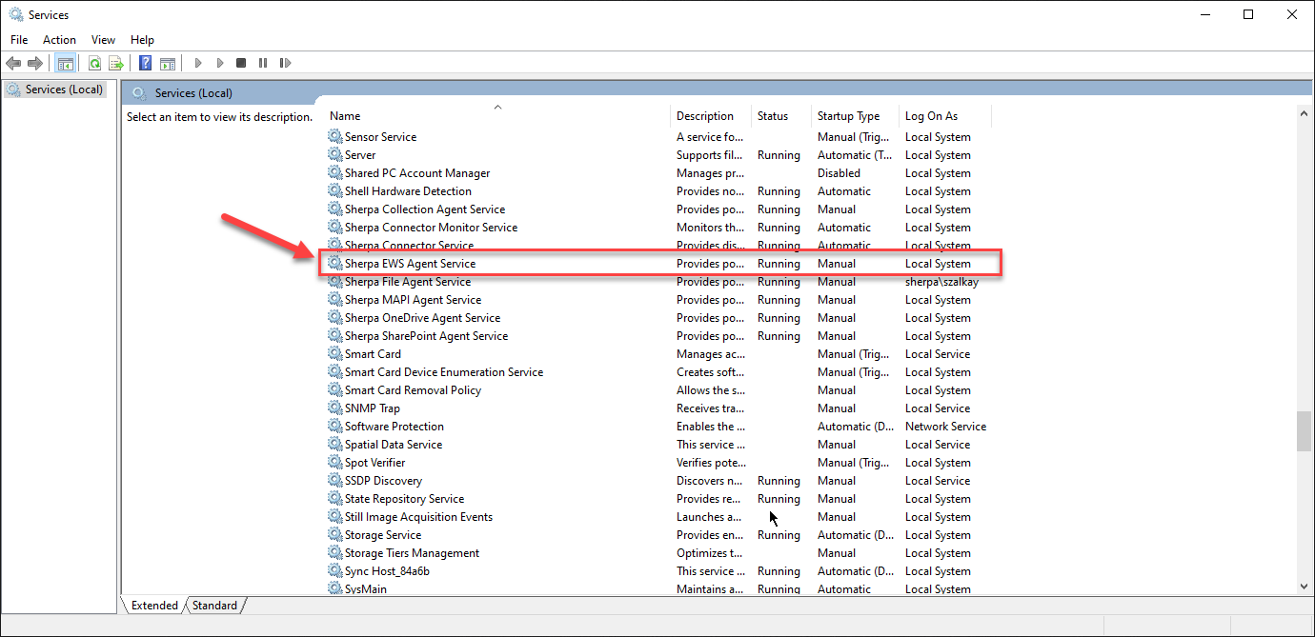Viewport: 1315px width, 637px height.
Task: Click Show/Hide Console Tree toolbar icon
Action: click(66, 64)
